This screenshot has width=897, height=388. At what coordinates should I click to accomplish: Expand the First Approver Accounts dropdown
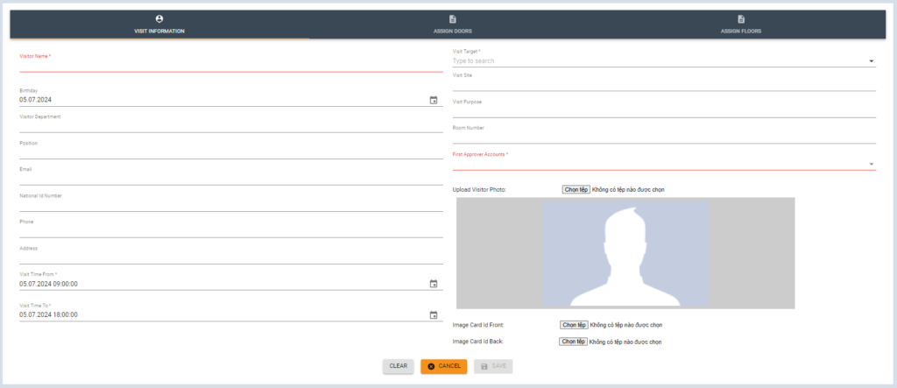pyautogui.click(x=871, y=164)
